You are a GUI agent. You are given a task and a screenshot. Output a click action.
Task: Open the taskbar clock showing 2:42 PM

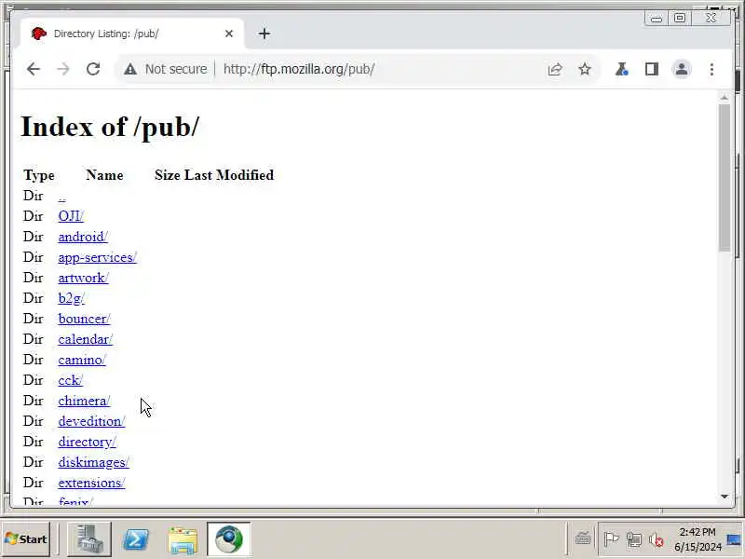coord(698,539)
